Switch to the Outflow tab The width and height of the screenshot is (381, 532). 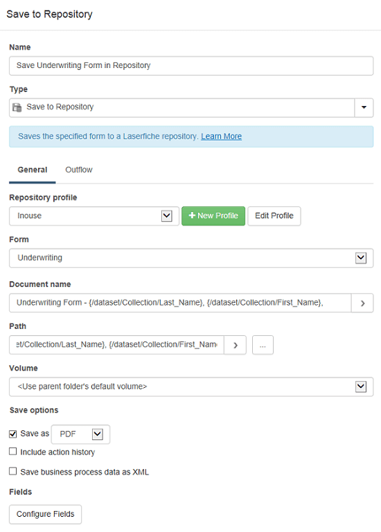(x=79, y=170)
